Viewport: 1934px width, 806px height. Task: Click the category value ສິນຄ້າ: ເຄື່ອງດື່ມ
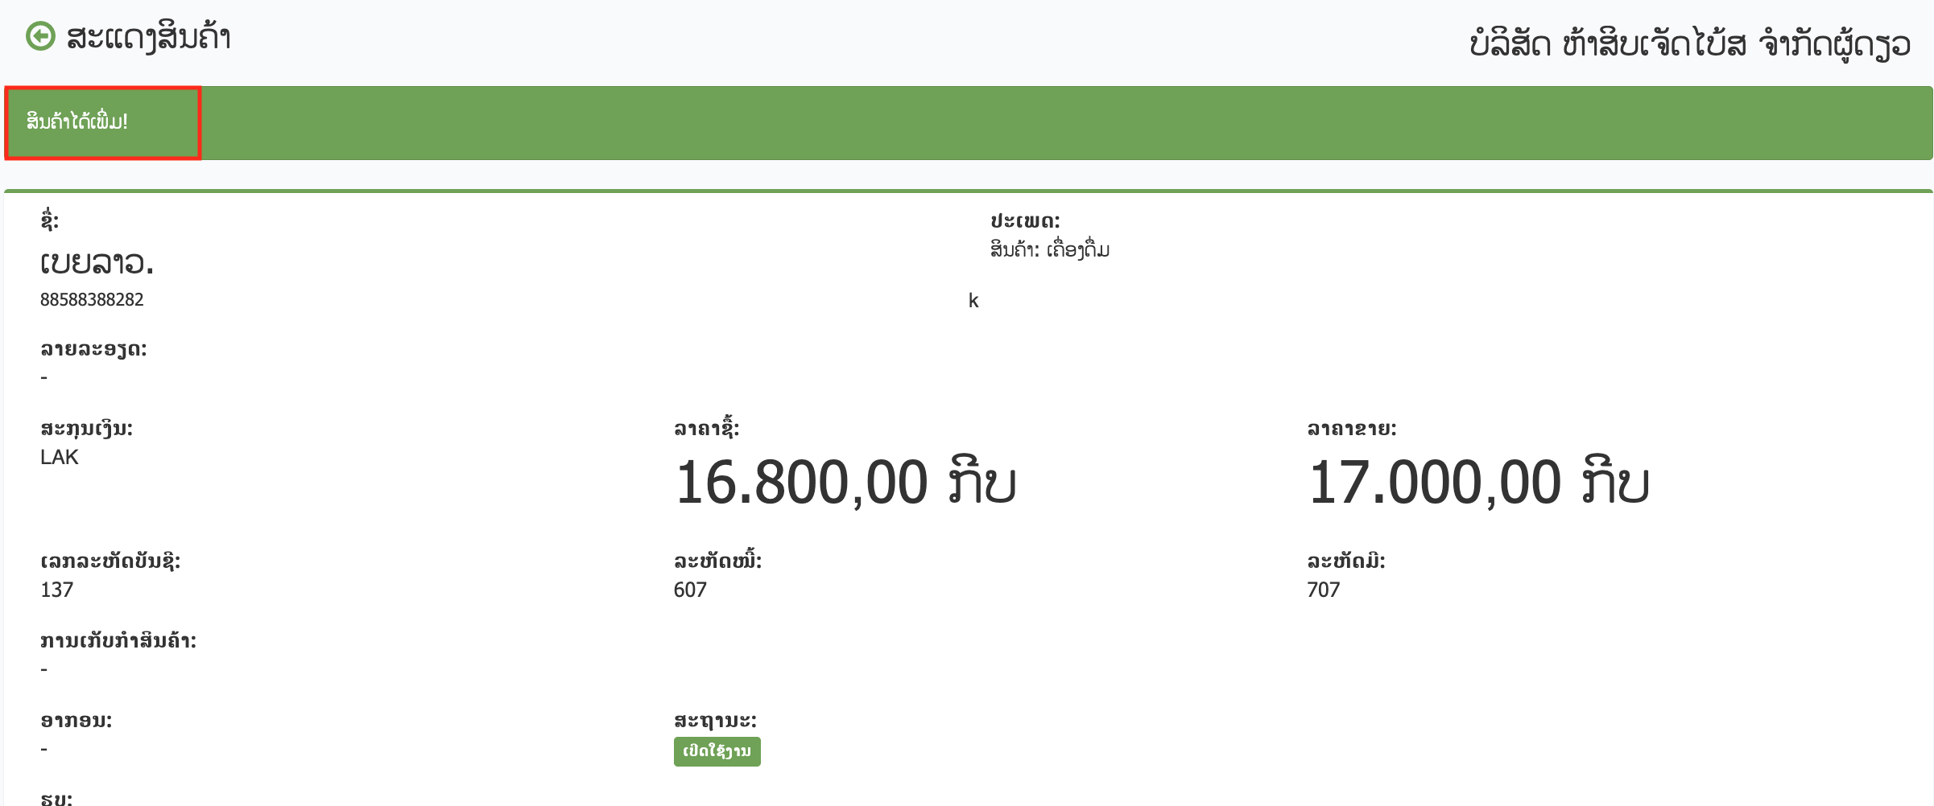point(1050,249)
